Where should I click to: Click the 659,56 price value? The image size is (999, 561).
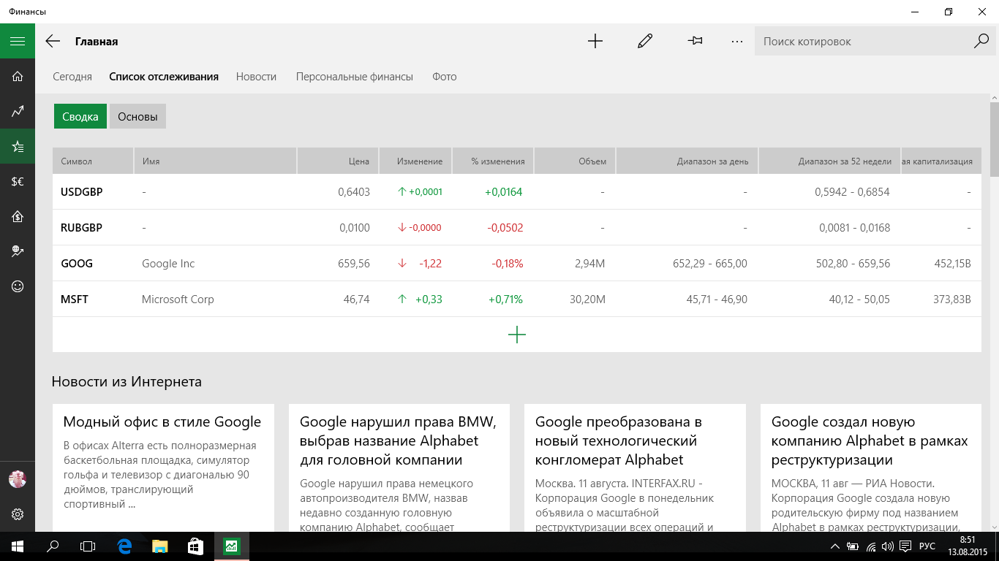point(354,264)
